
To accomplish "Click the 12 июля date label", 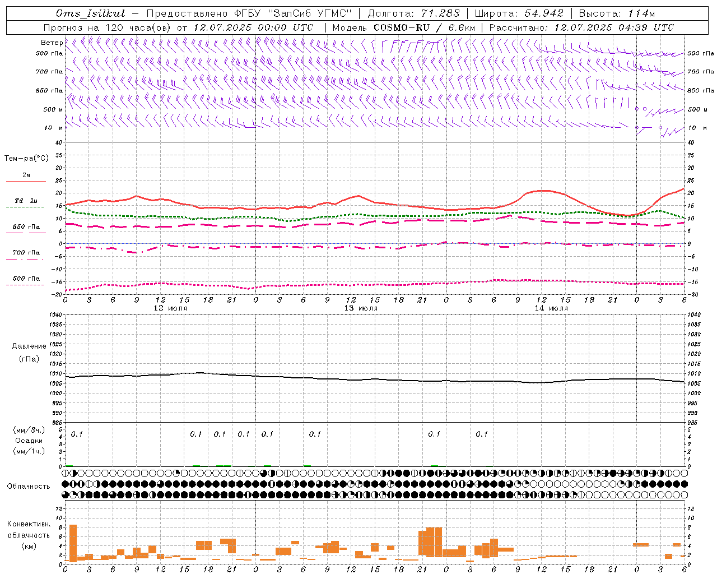I will click(x=170, y=308).
